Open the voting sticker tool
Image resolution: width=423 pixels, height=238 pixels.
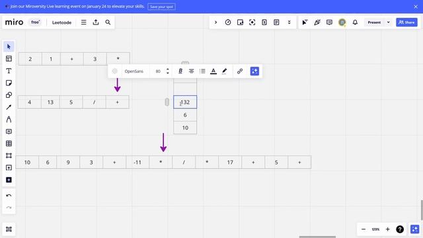point(240,22)
